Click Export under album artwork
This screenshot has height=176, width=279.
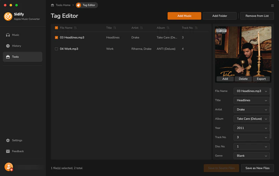261,79
